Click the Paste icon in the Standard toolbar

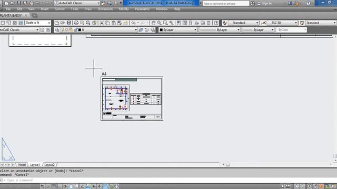pyautogui.click(x=114, y=23)
